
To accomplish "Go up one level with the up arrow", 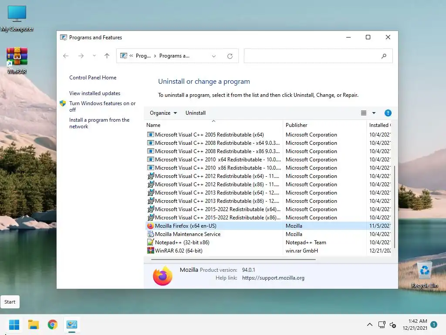I will 107,56.
